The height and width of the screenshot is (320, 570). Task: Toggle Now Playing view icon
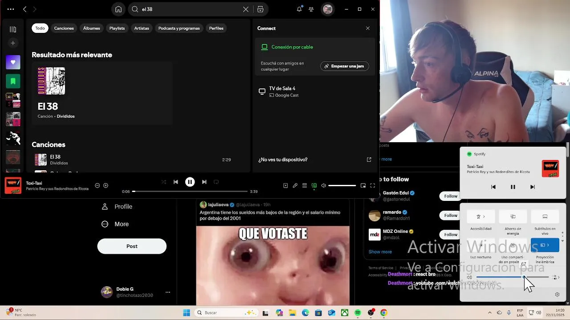pyautogui.click(x=285, y=185)
